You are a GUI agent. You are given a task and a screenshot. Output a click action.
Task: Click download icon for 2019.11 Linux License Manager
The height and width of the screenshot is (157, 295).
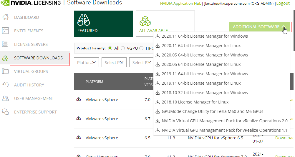click(x=158, y=83)
